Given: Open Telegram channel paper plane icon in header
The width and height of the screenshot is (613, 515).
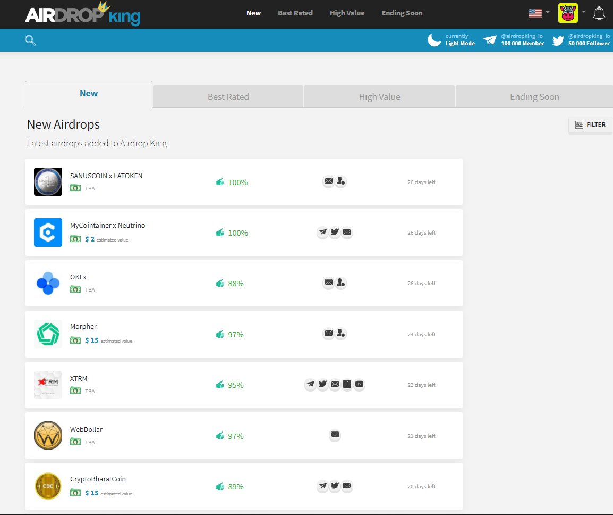Looking at the screenshot, I should 490,39.
